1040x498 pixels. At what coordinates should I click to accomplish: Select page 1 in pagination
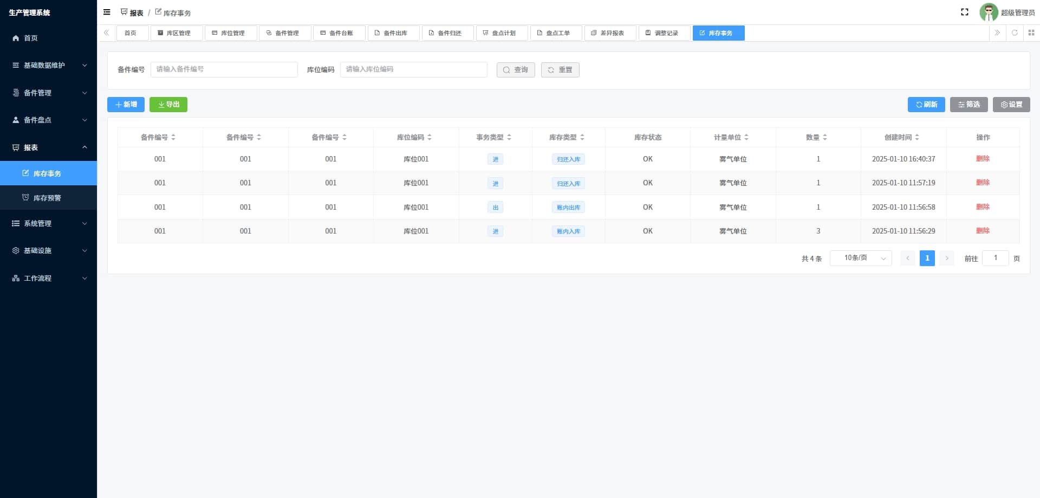927,258
